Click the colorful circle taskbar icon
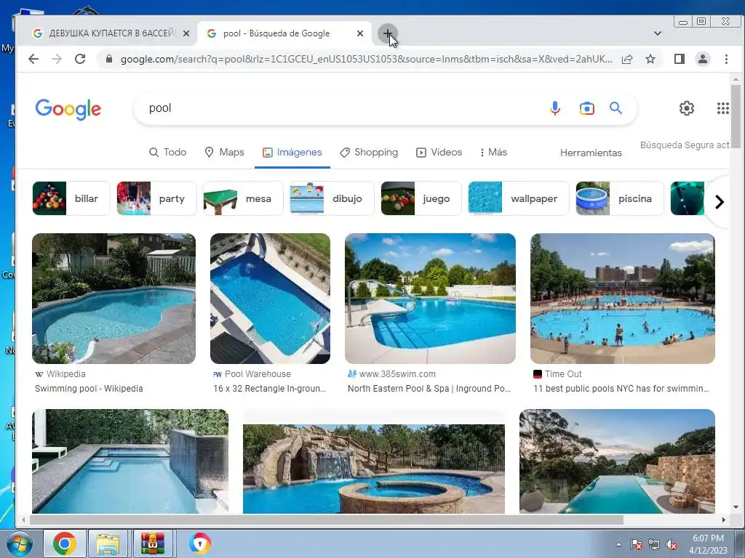The image size is (745, 558). [199, 543]
